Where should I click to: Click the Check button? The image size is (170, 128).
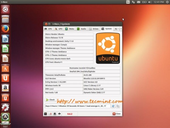50,100
